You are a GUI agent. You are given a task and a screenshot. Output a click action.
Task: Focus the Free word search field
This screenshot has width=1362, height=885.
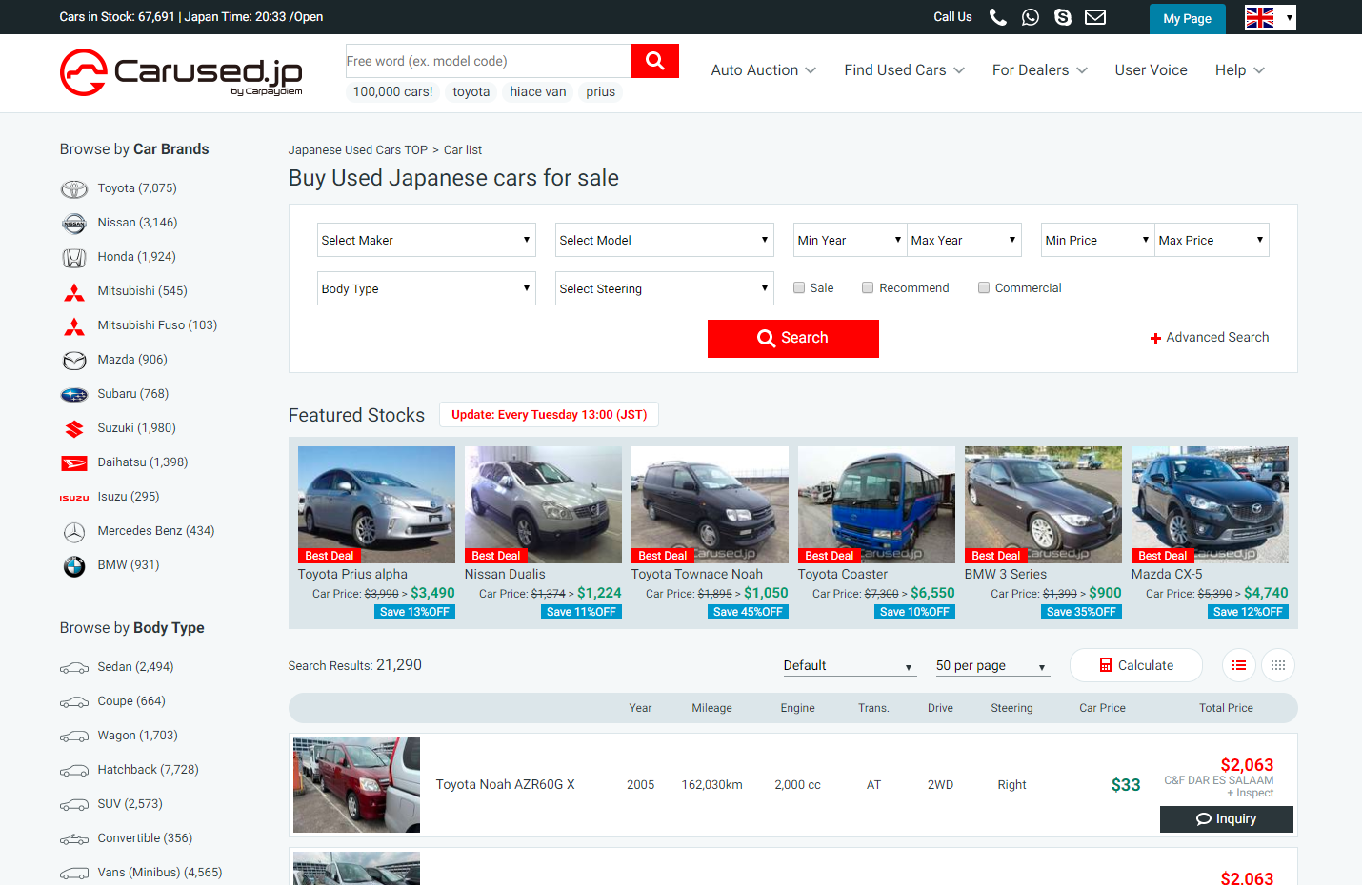[488, 61]
